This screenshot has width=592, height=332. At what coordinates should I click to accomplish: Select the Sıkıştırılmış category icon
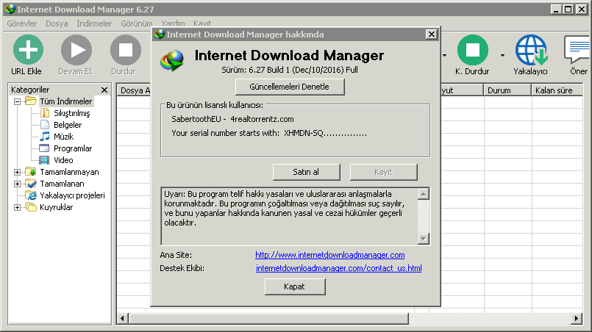pyautogui.click(x=45, y=113)
